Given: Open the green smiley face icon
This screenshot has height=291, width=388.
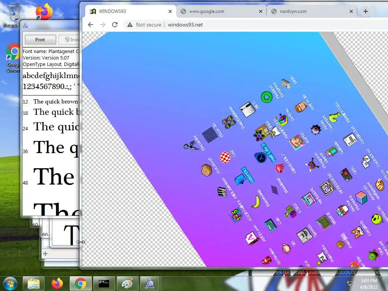Looking at the screenshot, I should coord(377,219).
